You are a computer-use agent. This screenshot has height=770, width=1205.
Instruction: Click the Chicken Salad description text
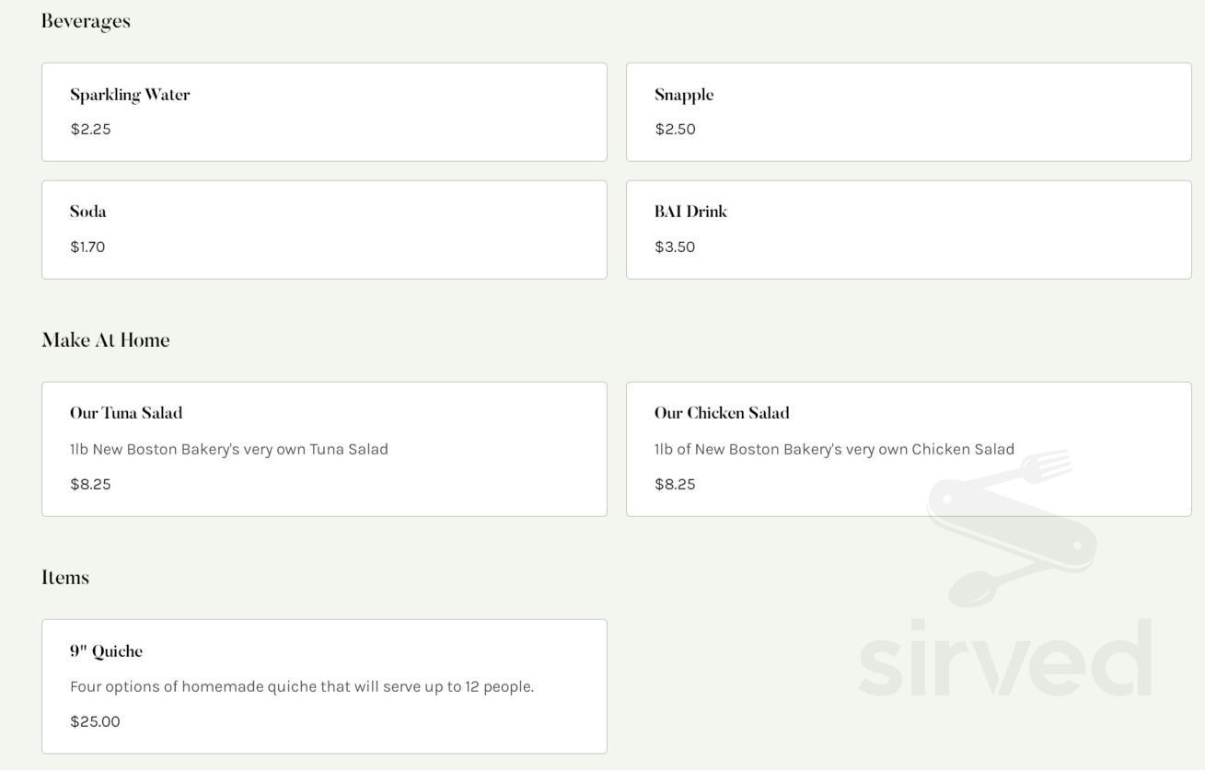click(834, 449)
